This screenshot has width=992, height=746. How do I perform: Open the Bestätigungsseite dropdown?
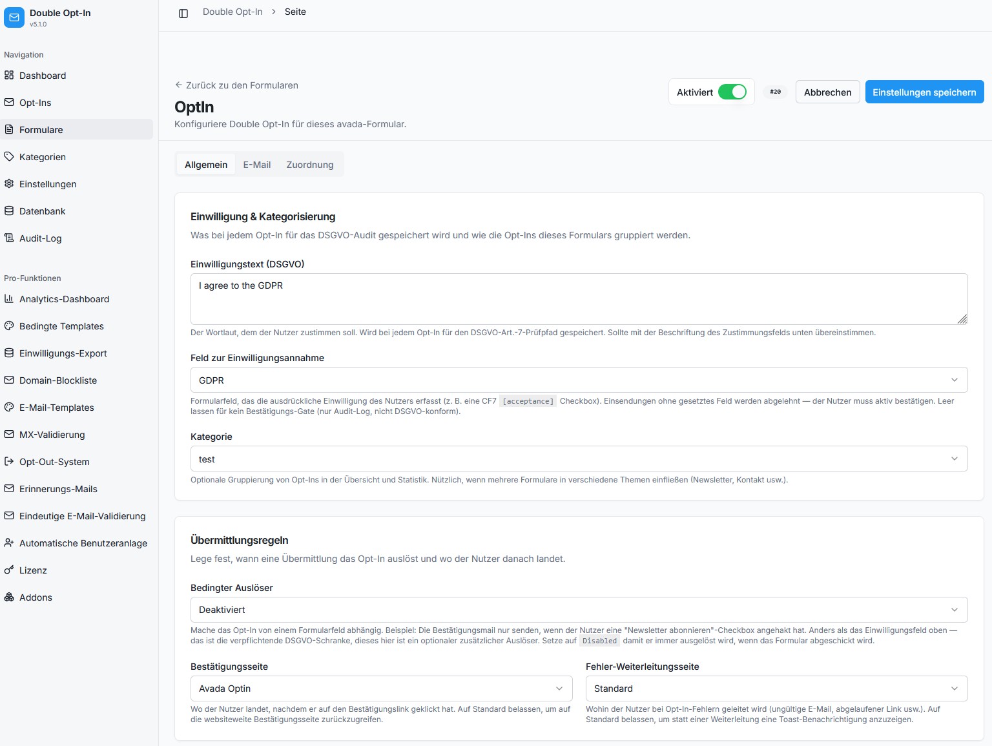tap(381, 689)
